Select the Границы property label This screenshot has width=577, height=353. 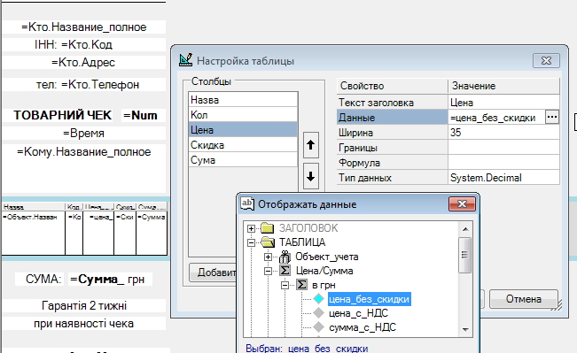coord(392,147)
